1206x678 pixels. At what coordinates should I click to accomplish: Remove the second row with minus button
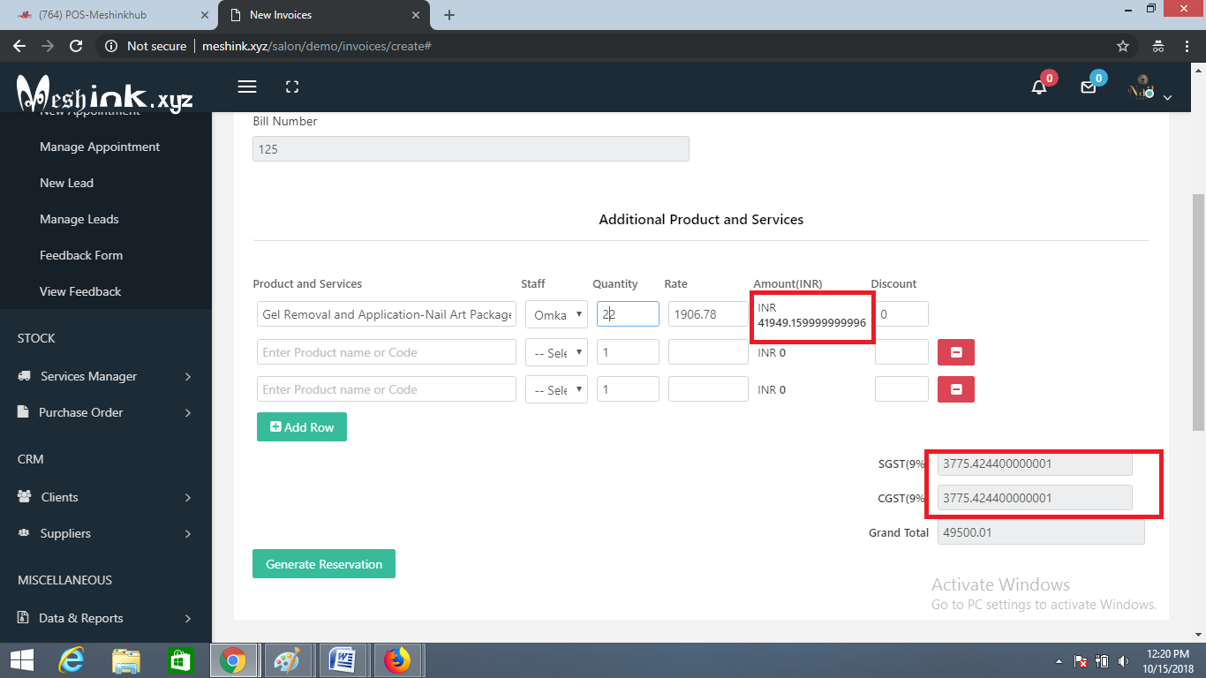[x=956, y=352]
